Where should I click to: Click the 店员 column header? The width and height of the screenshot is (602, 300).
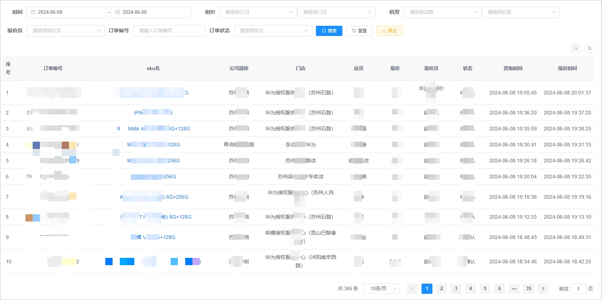pos(359,68)
